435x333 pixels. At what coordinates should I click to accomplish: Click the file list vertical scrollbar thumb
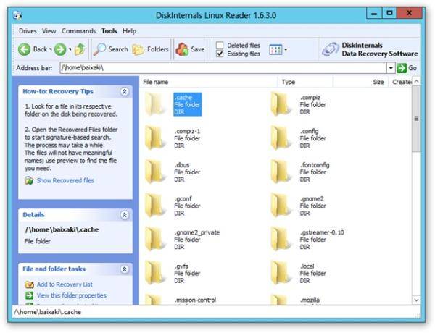click(x=416, y=119)
